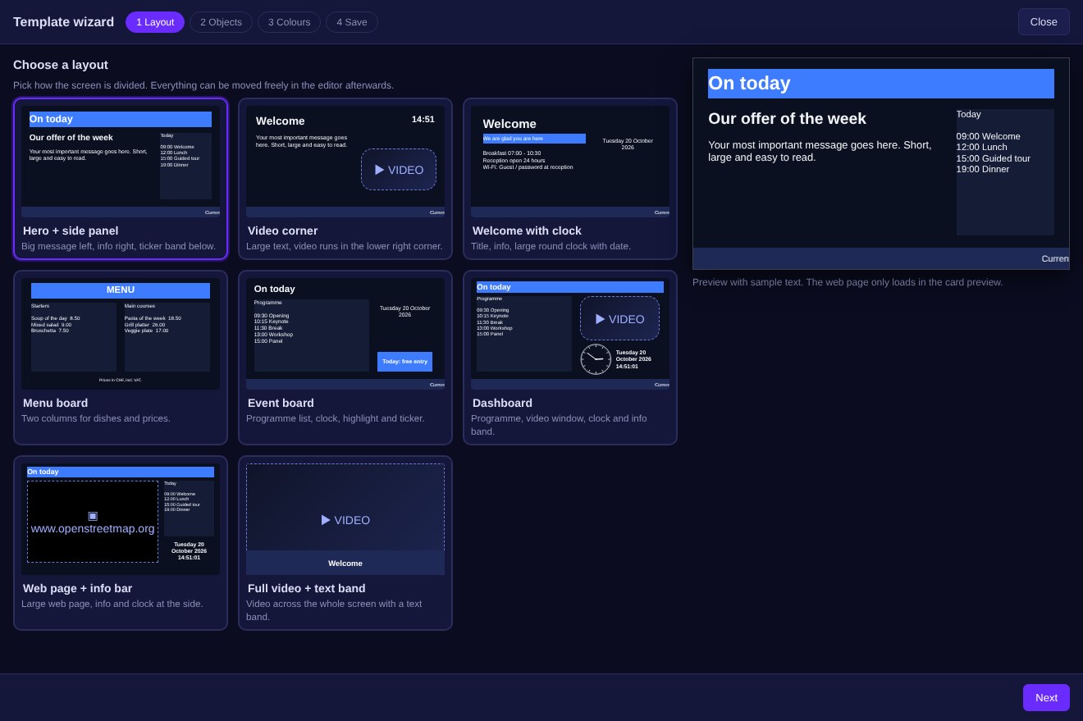
Task: Click the VIDEO play box in Dashboard card
Action: [x=619, y=318]
